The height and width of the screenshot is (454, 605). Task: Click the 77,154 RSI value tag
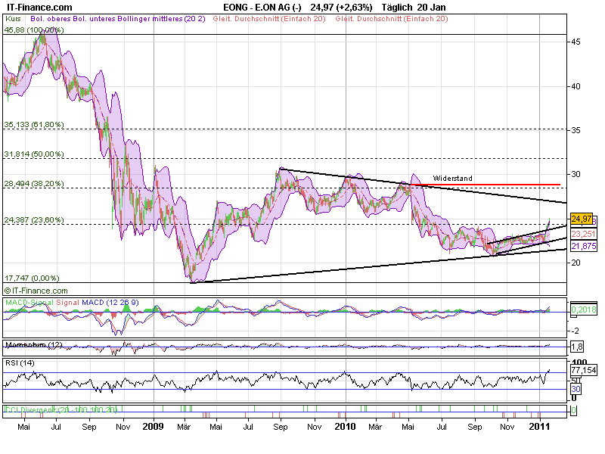584,370
